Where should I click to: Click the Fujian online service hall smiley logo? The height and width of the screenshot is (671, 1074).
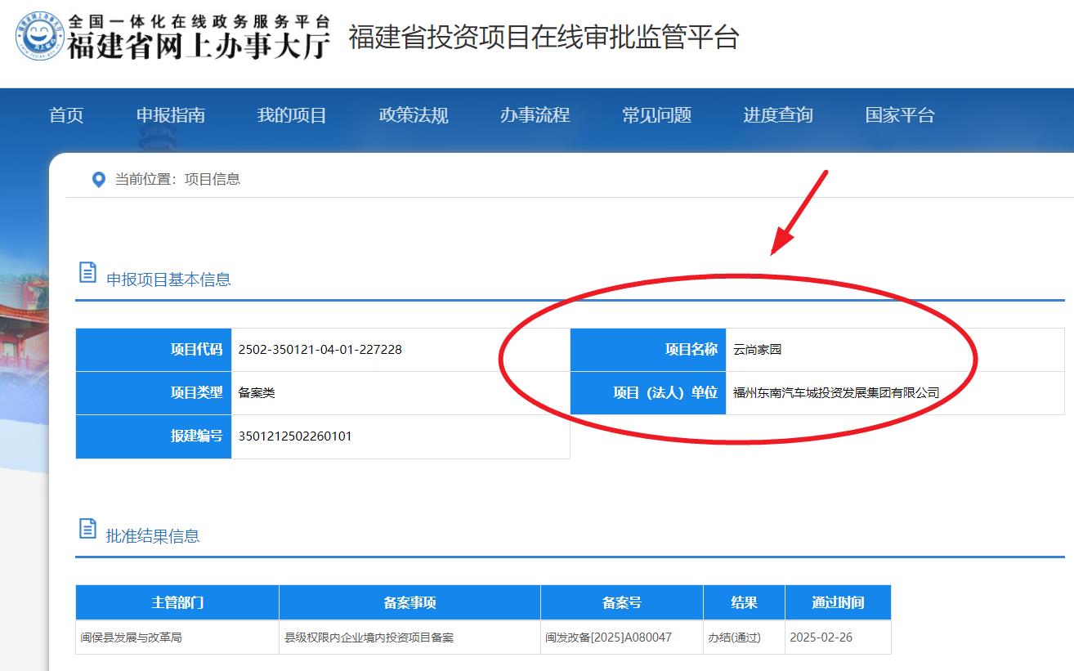pos(39,35)
